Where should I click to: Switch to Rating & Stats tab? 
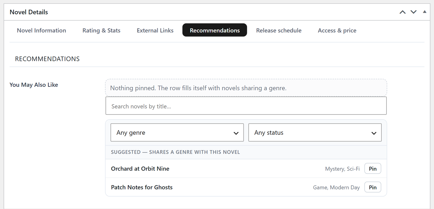pyautogui.click(x=101, y=30)
